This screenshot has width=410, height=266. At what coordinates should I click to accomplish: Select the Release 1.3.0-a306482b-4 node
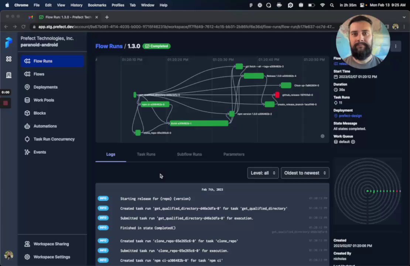click(254, 76)
